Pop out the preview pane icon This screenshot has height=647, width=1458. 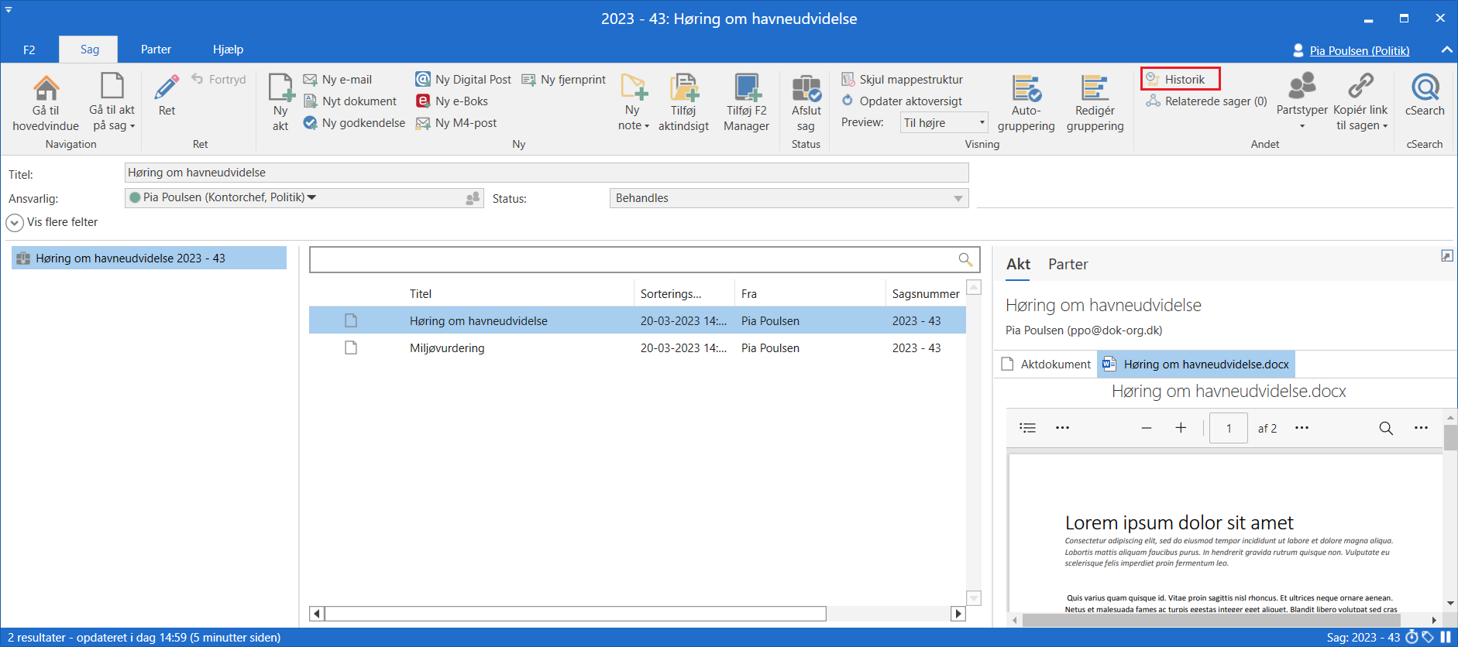point(1446,256)
